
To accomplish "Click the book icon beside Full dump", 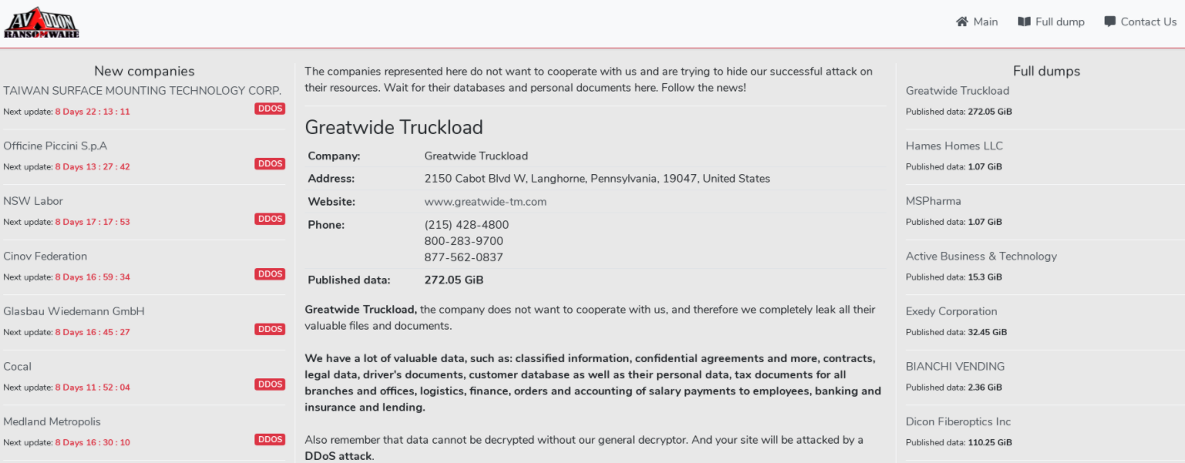I will click(1024, 22).
